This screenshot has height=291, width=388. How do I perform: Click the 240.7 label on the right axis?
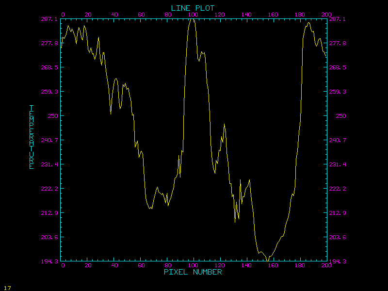337,140
